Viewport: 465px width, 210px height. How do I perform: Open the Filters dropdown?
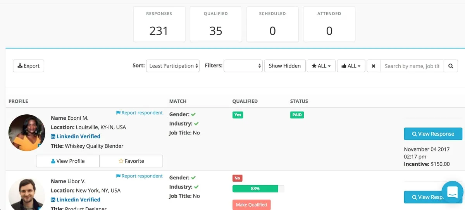pos(243,66)
